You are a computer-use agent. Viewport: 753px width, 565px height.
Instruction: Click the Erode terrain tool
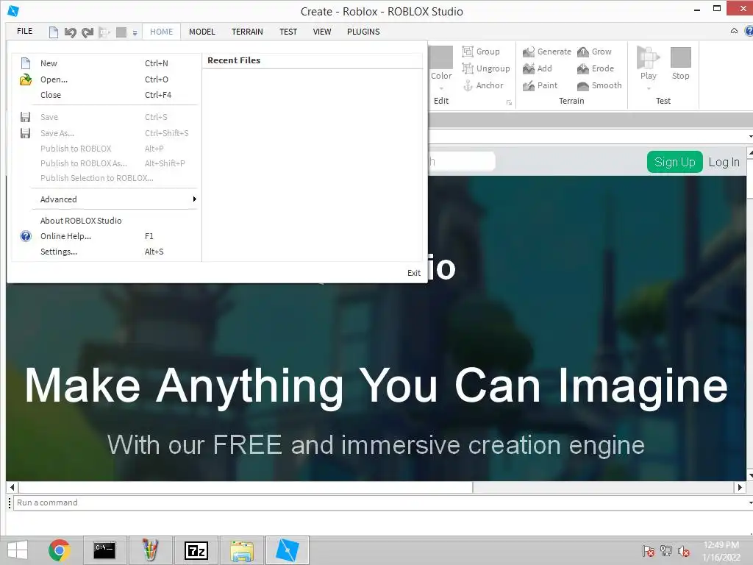tap(596, 68)
